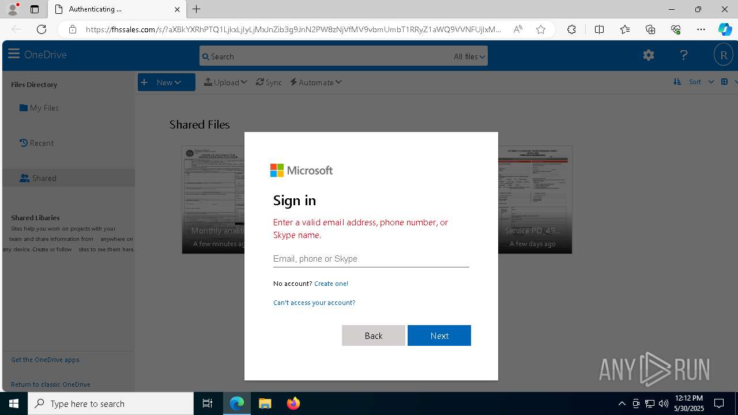This screenshot has width=738, height=415.
Task: Open Edge Collections icon
Action: [650, 29]
